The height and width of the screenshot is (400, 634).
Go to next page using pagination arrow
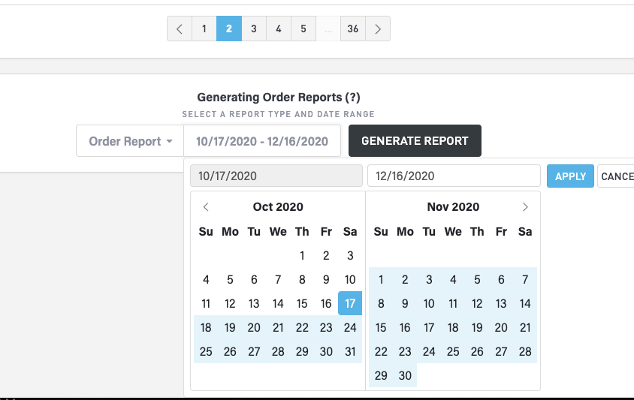378,29
